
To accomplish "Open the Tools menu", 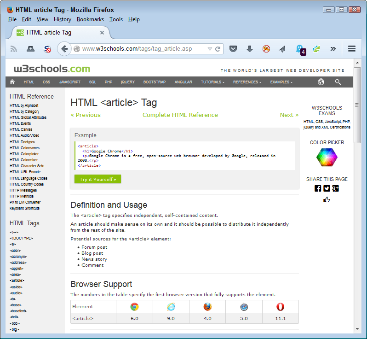I will [116, 19].
